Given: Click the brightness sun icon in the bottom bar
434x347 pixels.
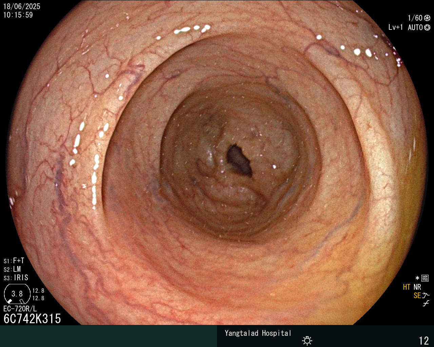Looking at the screenshot, I should [x=307, y=340].
